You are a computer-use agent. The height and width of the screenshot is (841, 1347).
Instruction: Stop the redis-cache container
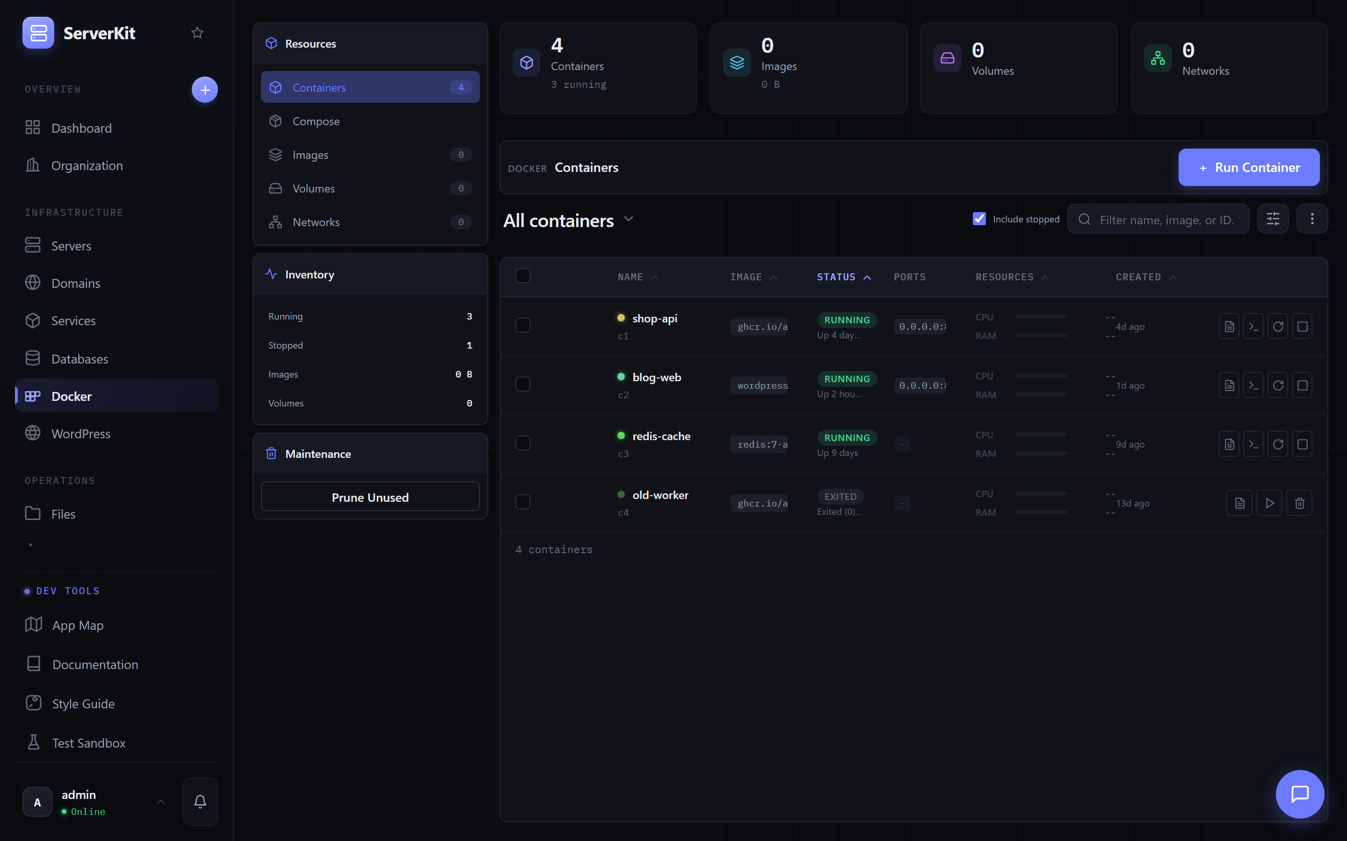1303,444
